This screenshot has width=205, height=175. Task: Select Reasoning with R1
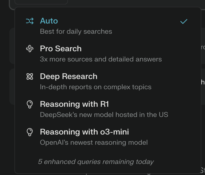74,104
